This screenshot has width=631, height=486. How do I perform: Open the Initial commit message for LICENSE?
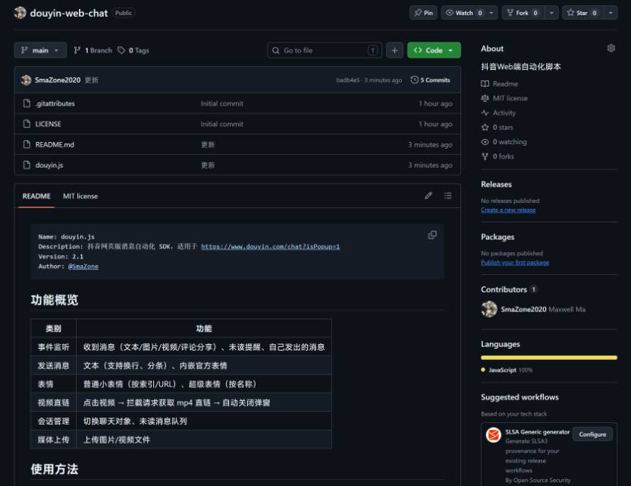point(221,124)
